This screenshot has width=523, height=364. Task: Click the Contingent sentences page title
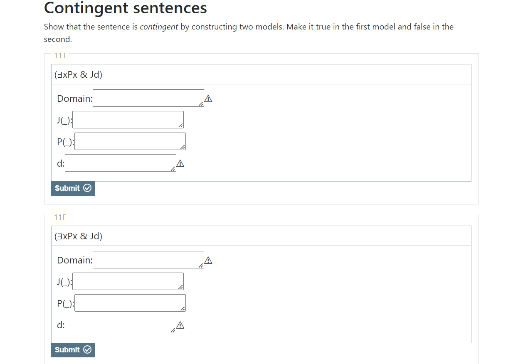tap(125, 8)
